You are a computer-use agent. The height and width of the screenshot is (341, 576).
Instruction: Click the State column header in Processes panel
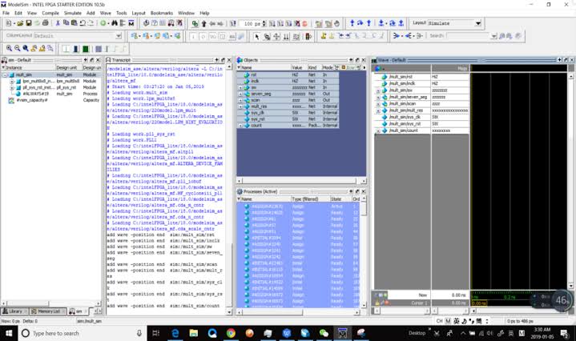click(x=340, y=199)
